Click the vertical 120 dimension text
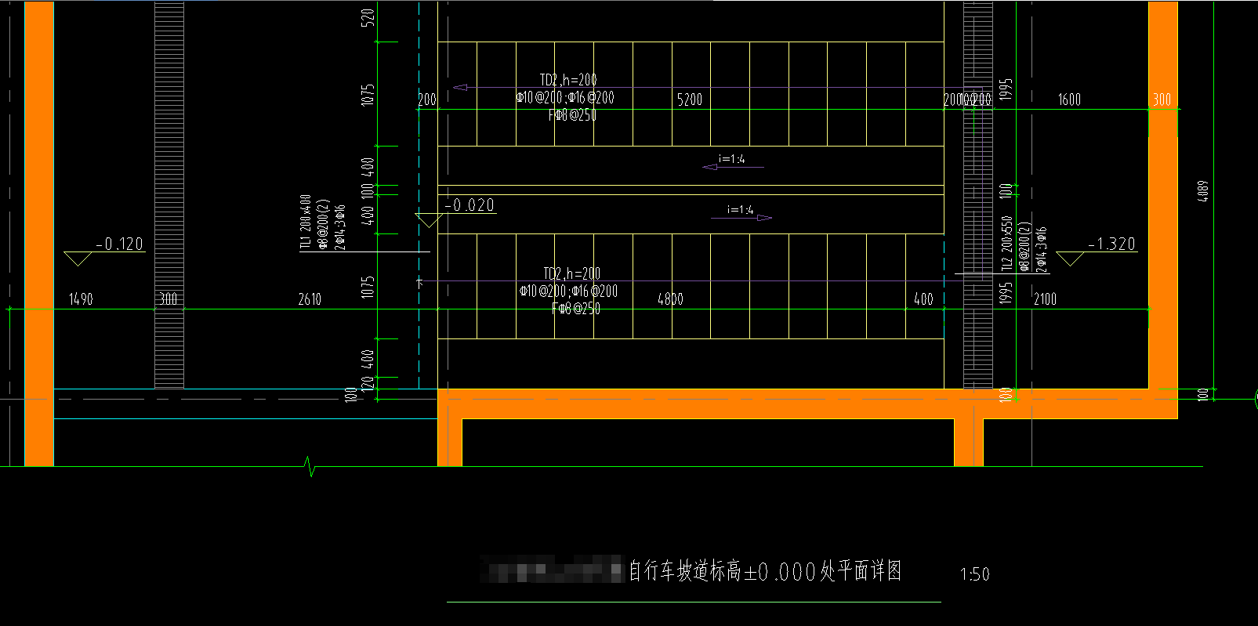This screenshot has width=1258, height=626. tap(368, 383)
